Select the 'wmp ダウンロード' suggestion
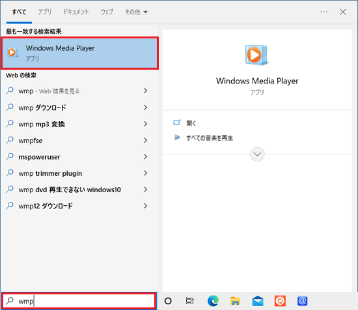 77,107
